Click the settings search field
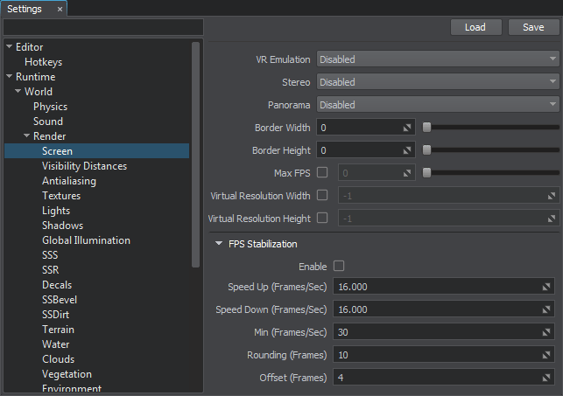The height and width of the screenshot is (396, 563). 103,27
